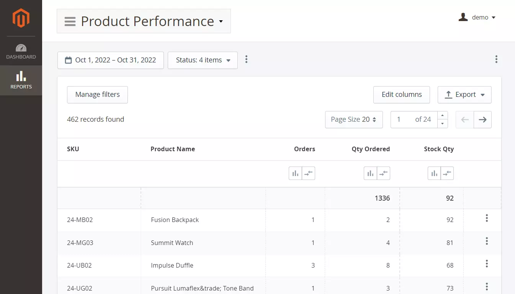Open the Product Performance report menu
This screenshot has height=294, width=515.
point(144,21)
